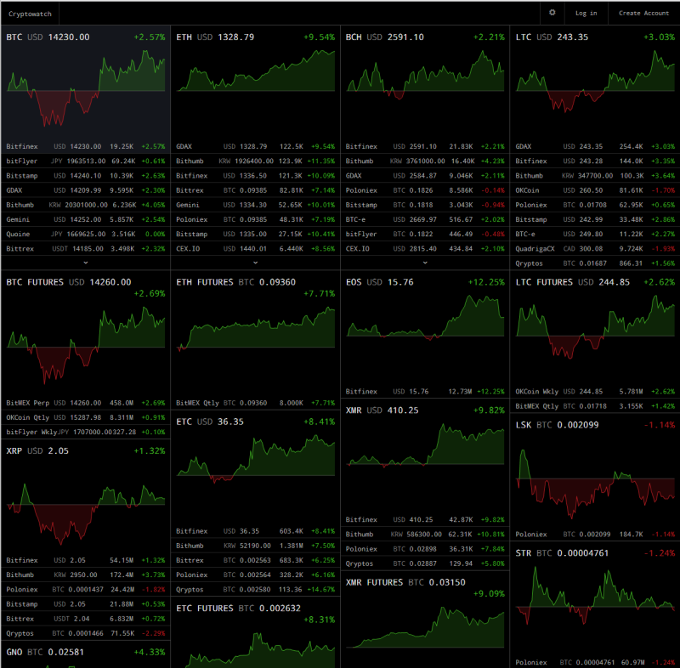Select the LTC USD 243.35 heading
This screenshot has height=668, width=680.
[x=552, y=37]
